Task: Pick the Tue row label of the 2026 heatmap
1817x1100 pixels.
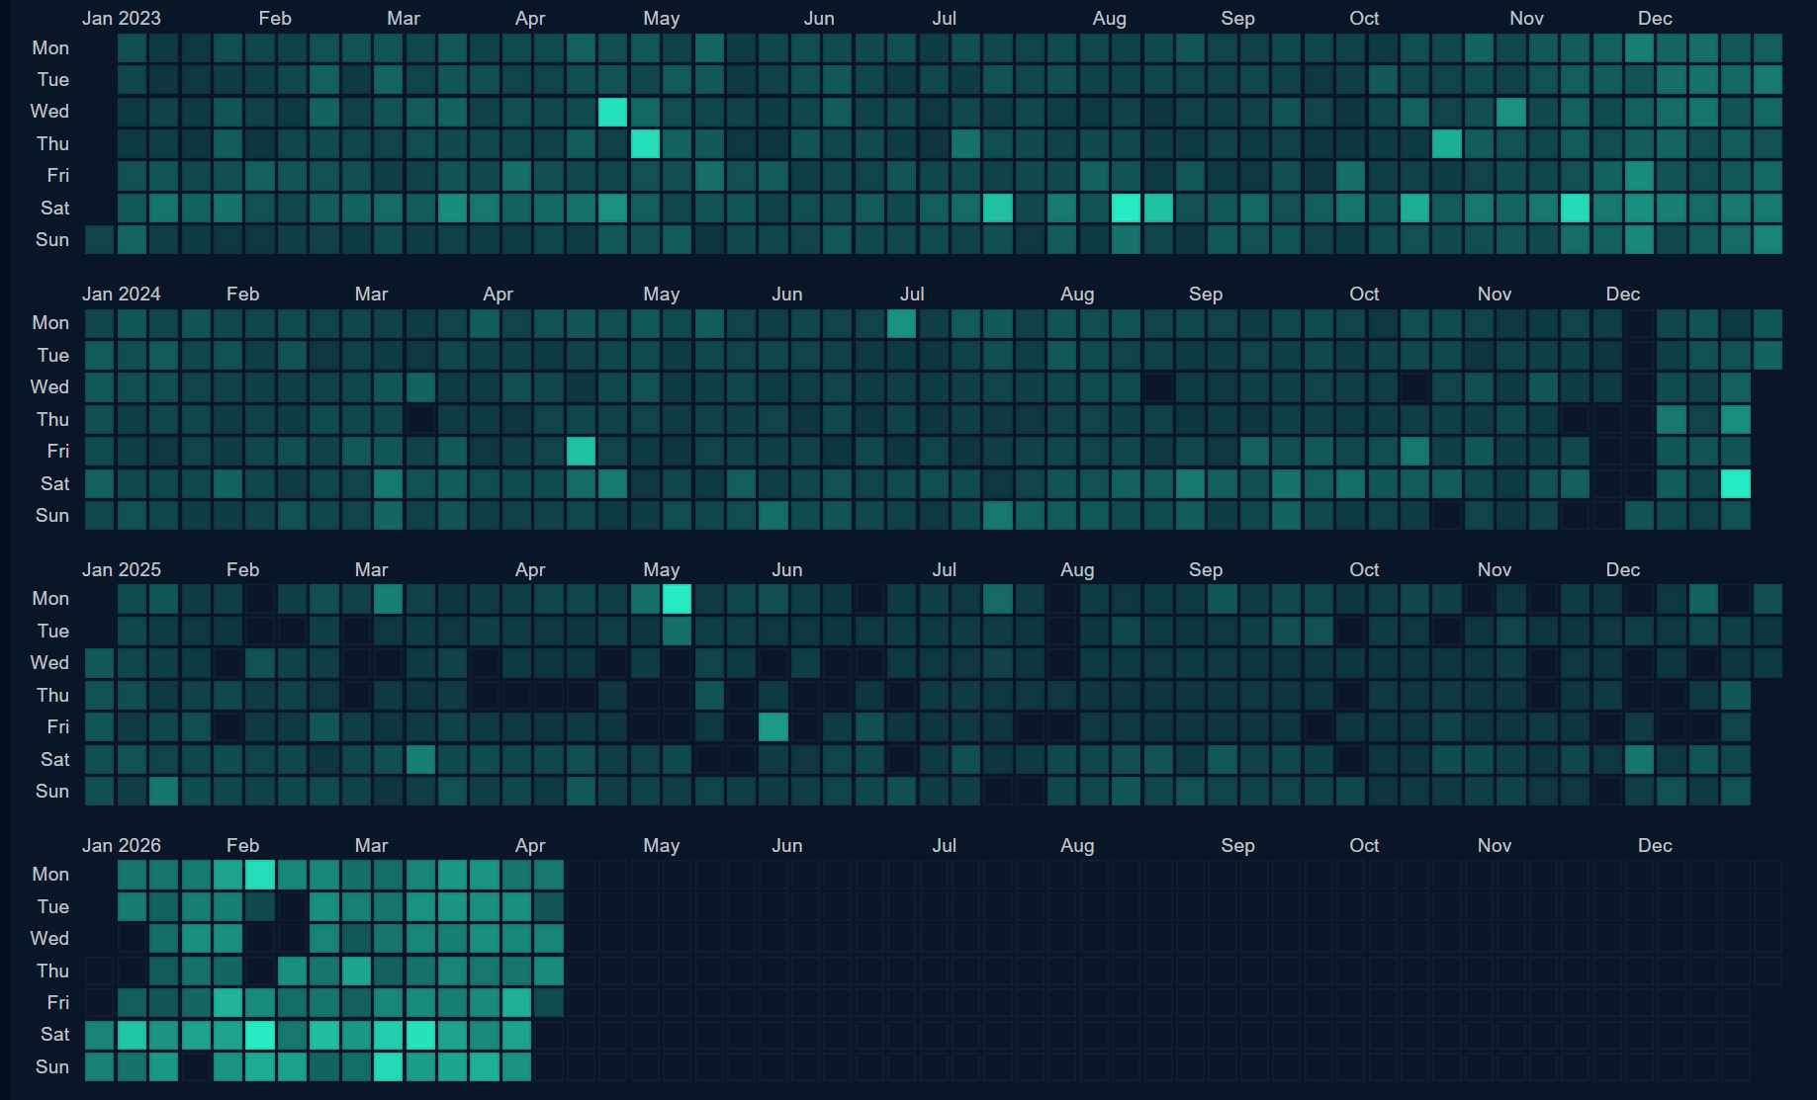Action: coord(53,906)
